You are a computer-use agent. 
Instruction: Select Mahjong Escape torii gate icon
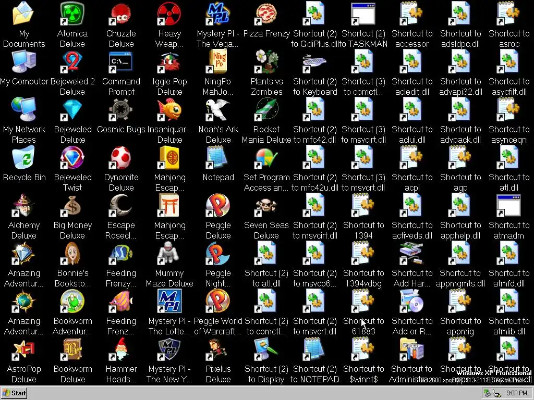[x=169, y=205]
